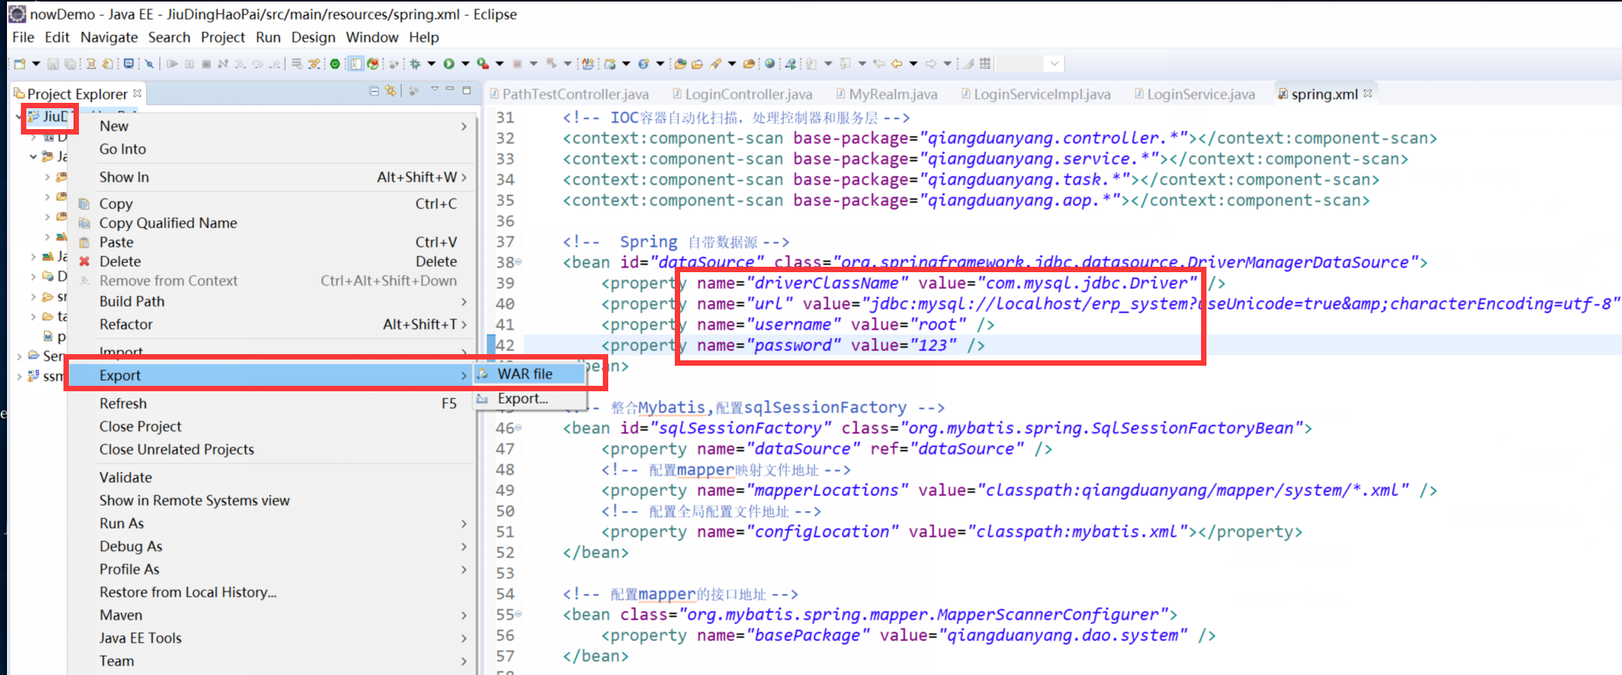The width and height of the screenshot is (1622, 675).
Task: Collapse the bean fold on line 38
Action: click(x=518, y=262)
